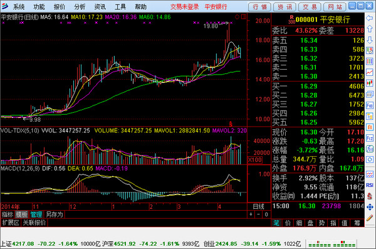376x249 pixels.
Task: Click the 上证 index value 4217.08
Action: click(23, 244)
